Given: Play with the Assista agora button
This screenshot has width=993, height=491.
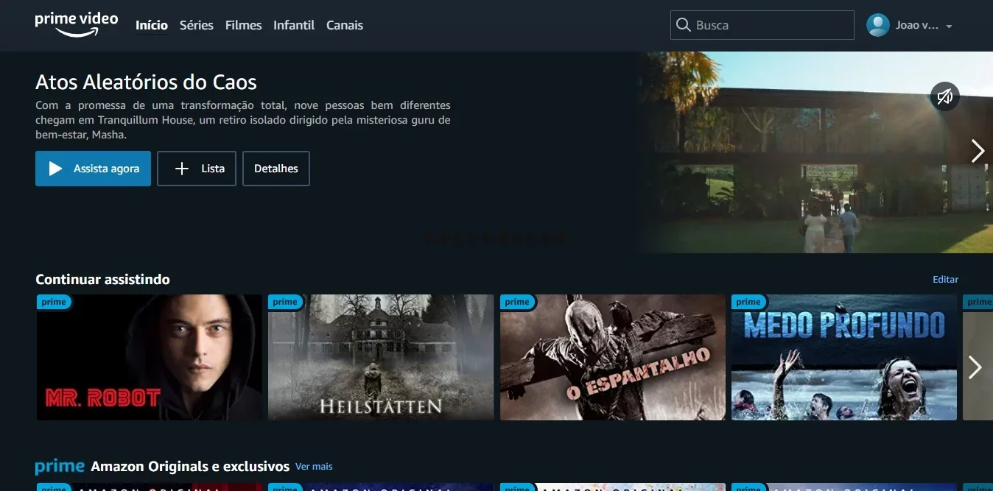Looking at the screenshot, I should 93,169.
